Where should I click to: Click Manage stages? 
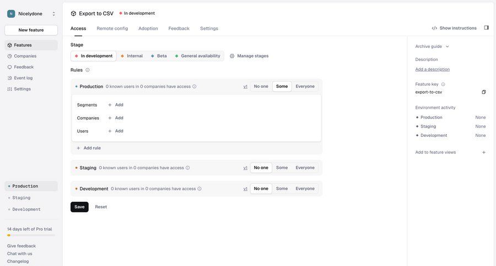tap(249, 56)
